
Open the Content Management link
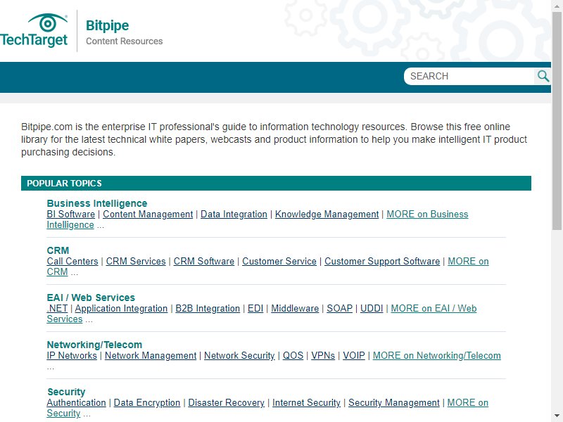coord(148,215)
